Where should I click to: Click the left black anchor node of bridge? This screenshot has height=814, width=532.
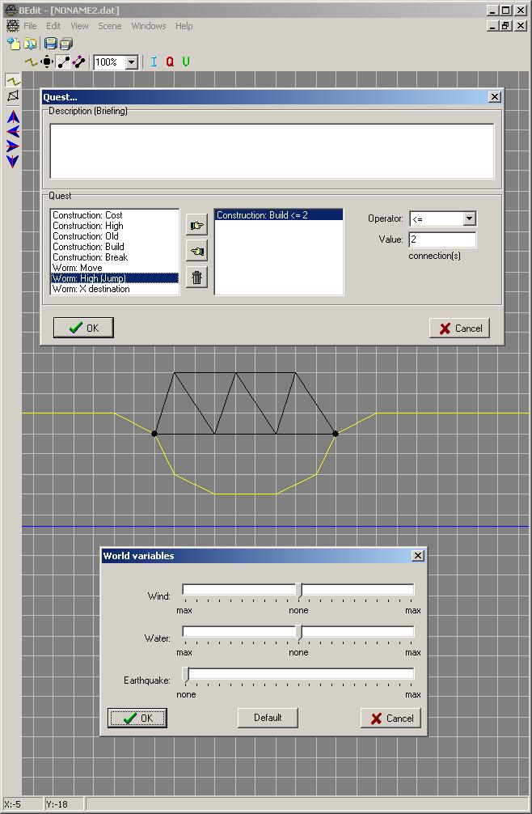154,434
